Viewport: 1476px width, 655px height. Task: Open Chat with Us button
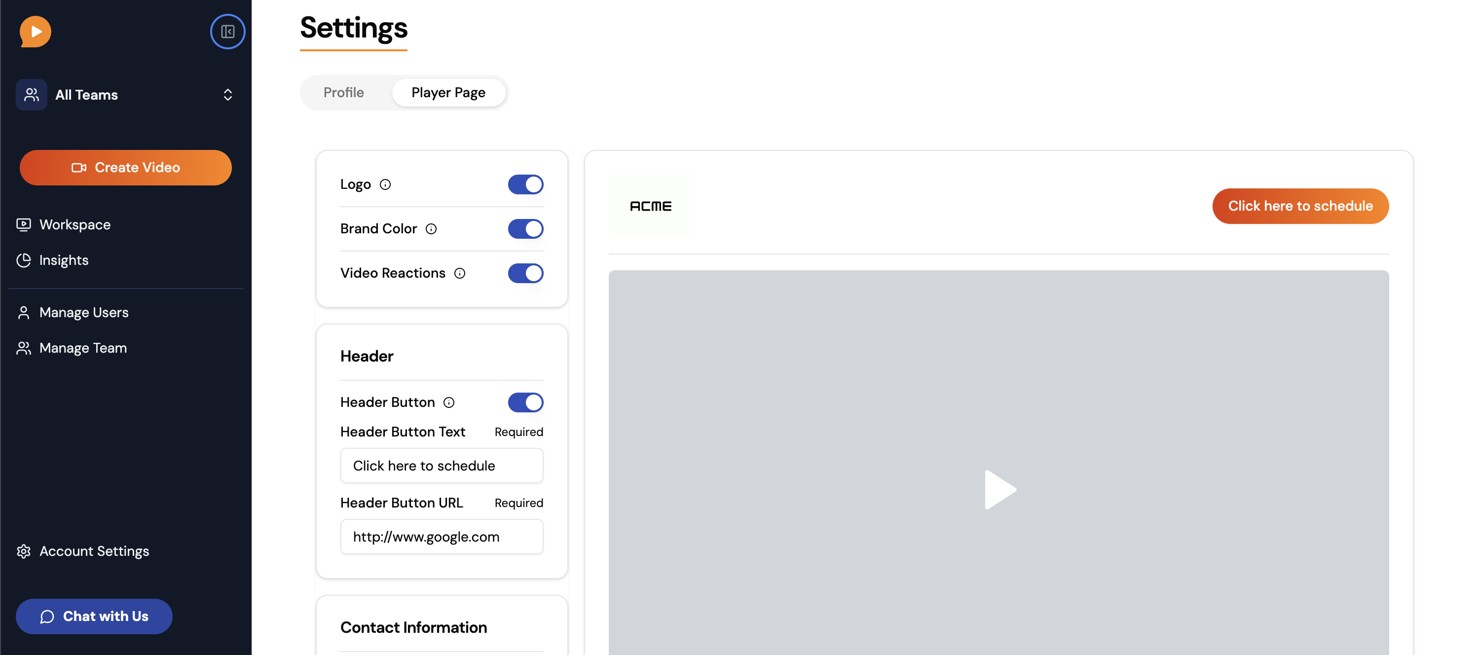click(94, 617)
